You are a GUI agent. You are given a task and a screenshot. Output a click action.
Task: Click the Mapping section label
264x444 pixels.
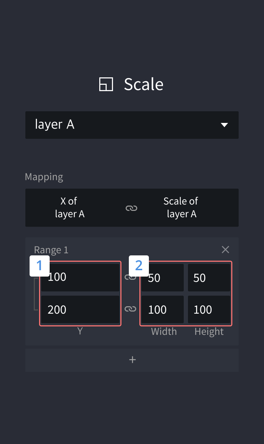tap(44, 177)
